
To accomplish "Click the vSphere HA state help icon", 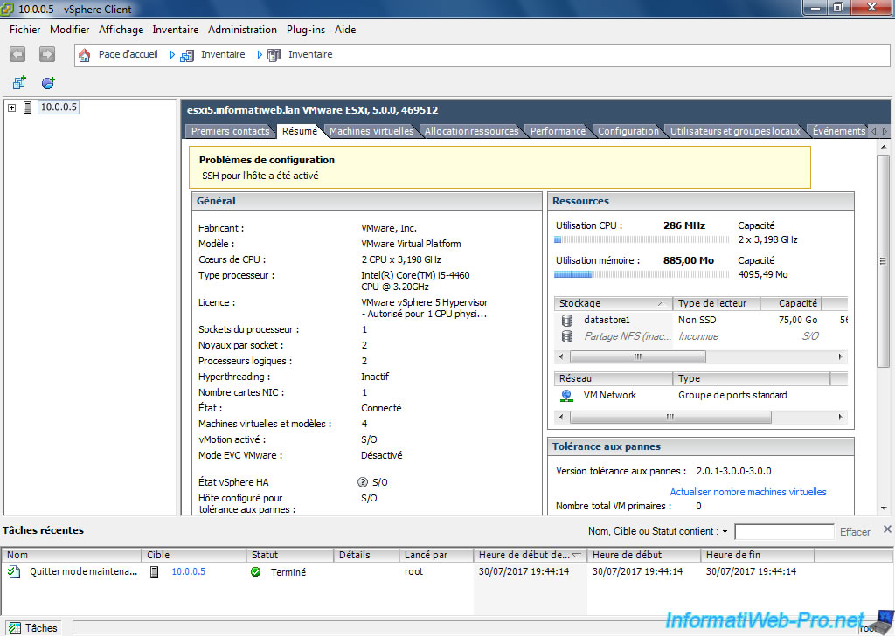I will [x=363, y=482].
